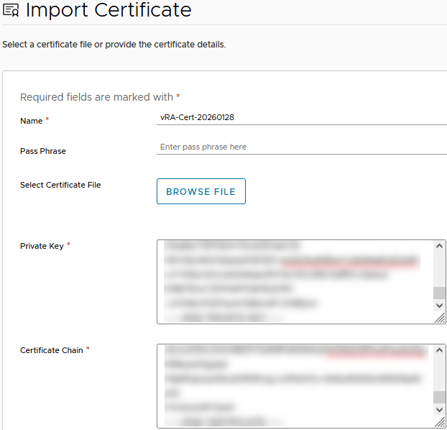447x430 pixels.
Task: Click the Private Key scrollbar thumb
Action: (439, 292)
